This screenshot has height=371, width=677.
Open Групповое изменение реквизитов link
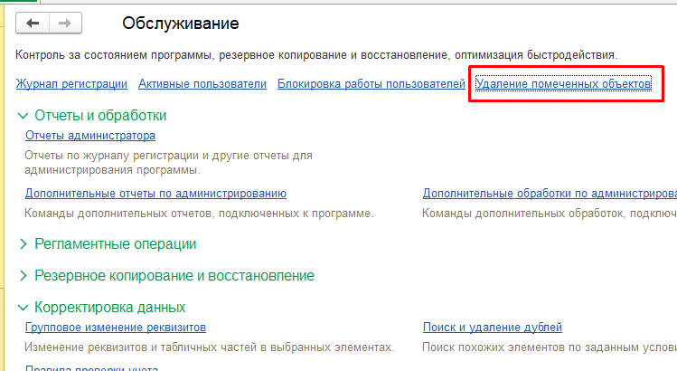click(x=116, y=328)
